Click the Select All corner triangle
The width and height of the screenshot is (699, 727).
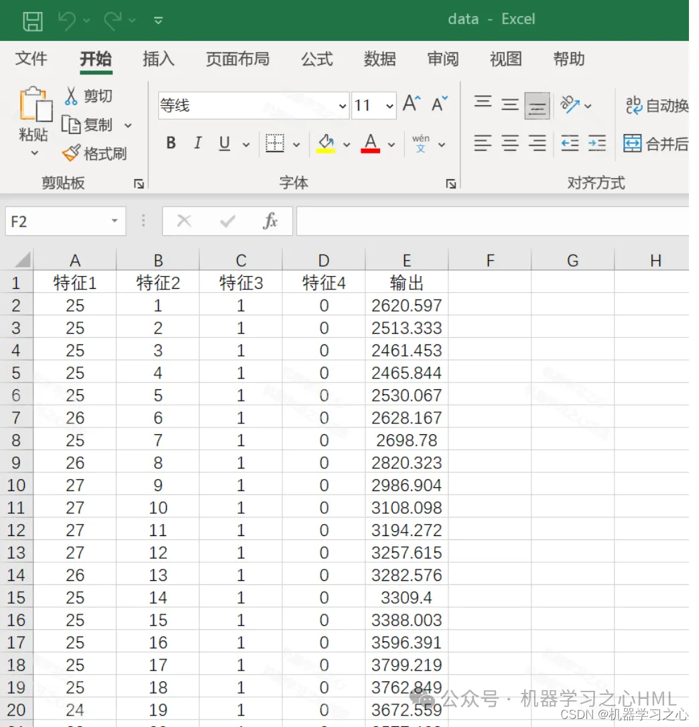coord(21,260)
